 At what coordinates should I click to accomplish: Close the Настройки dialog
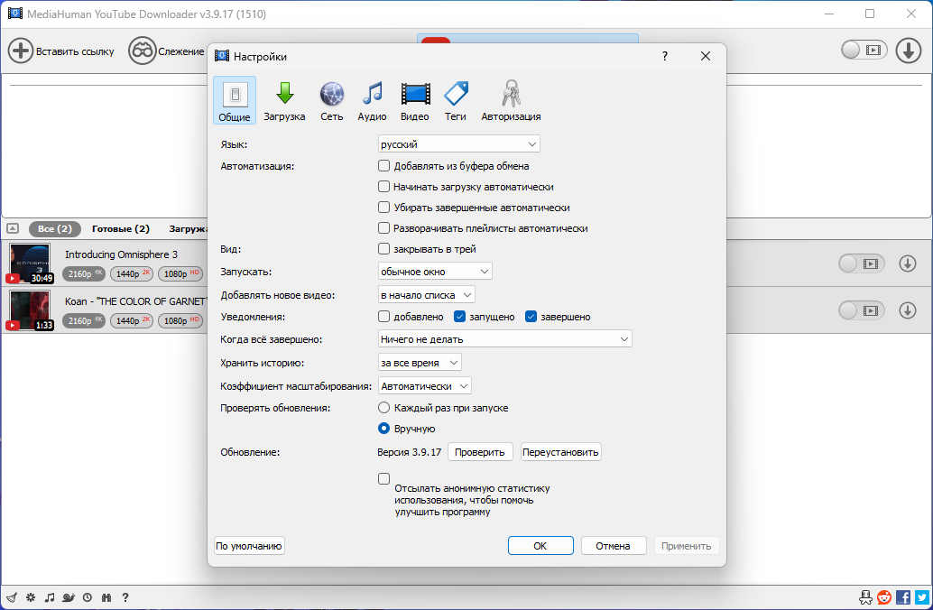coord(705,56)
